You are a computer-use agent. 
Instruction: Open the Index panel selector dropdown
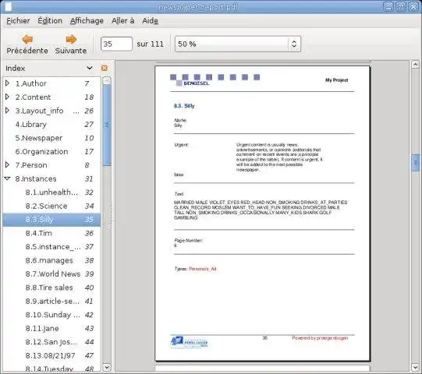(x=90, y=68)
